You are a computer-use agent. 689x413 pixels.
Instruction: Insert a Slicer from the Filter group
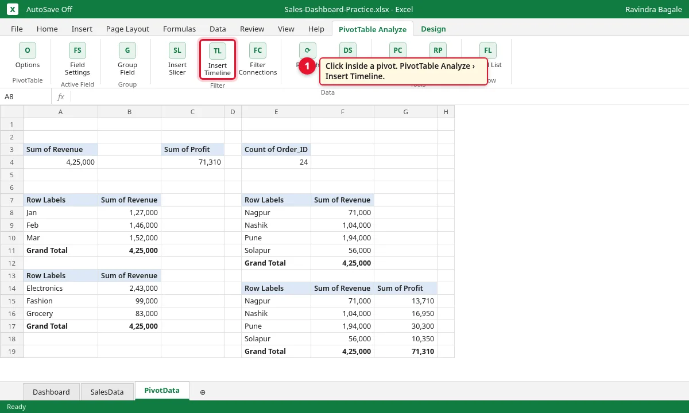[177, 59]
